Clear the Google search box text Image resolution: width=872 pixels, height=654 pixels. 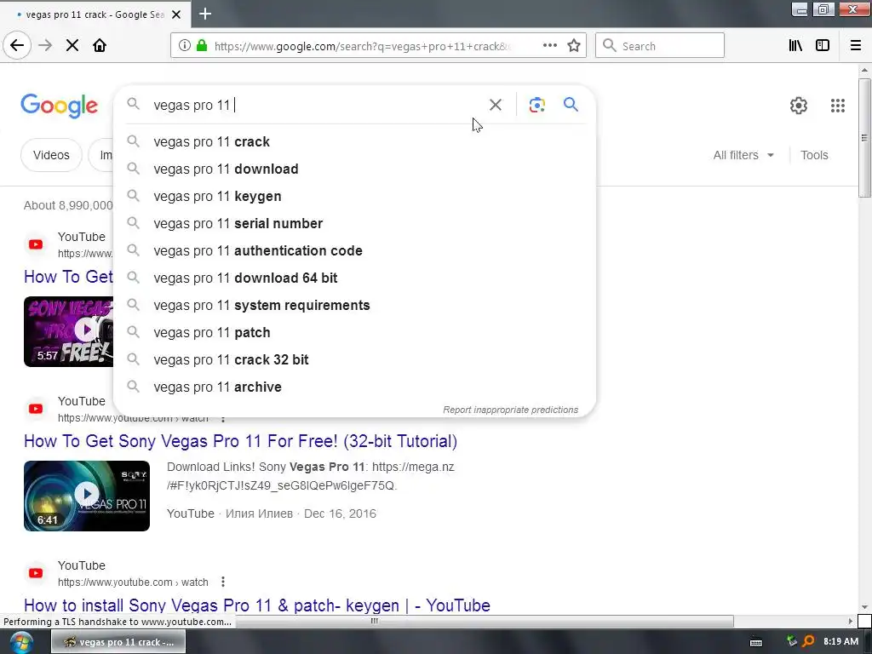[495, 105]
